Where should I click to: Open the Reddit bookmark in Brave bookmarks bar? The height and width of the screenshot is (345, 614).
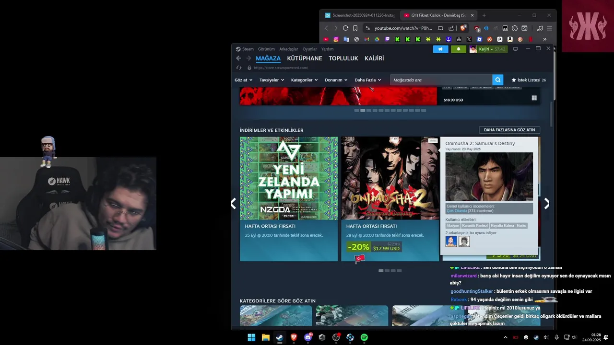click(x=489, y=39)
